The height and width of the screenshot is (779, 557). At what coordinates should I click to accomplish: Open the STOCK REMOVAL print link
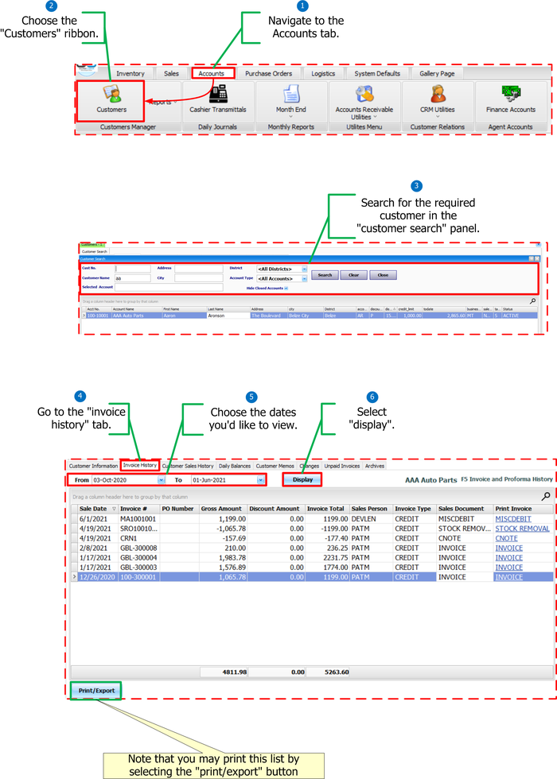tap(522, 529)
